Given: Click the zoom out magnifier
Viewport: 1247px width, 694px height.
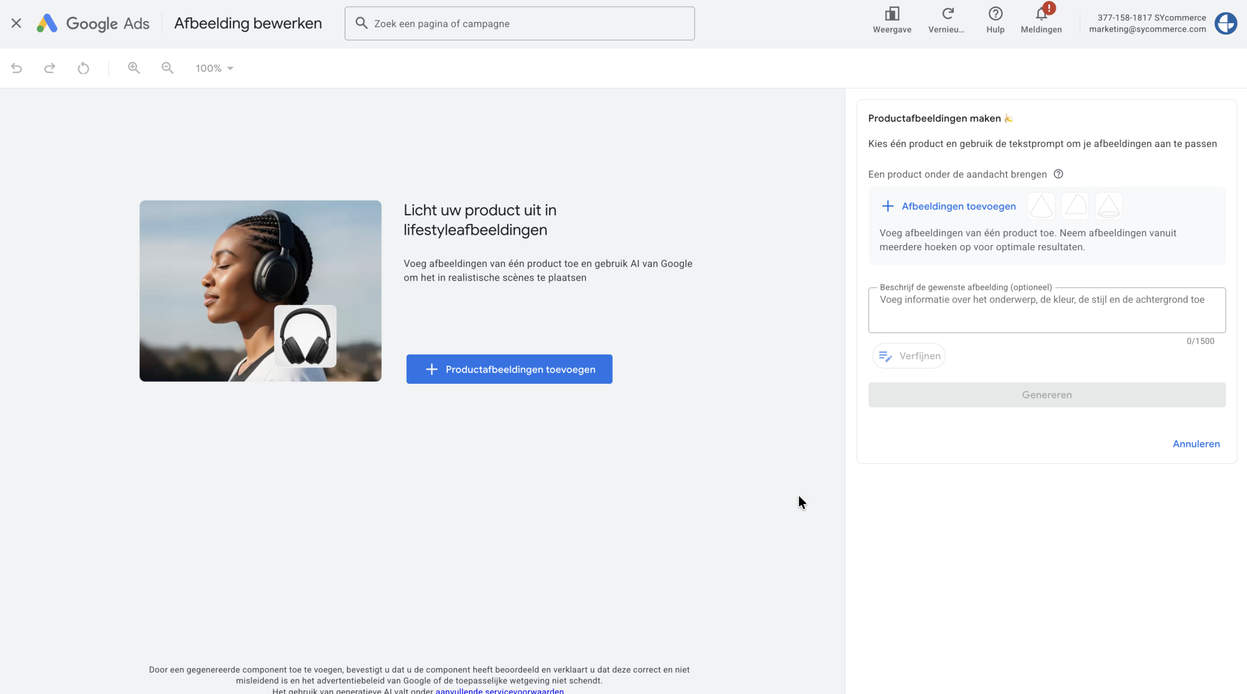Looking at the screenshot, I should (168, 68).
